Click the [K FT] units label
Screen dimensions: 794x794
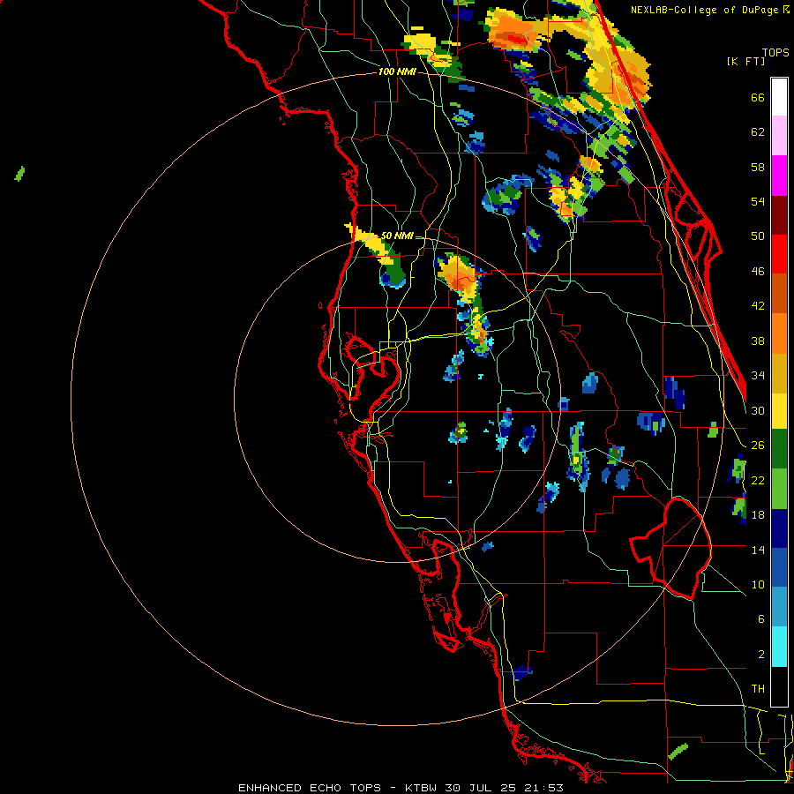[x=745, y=62]
